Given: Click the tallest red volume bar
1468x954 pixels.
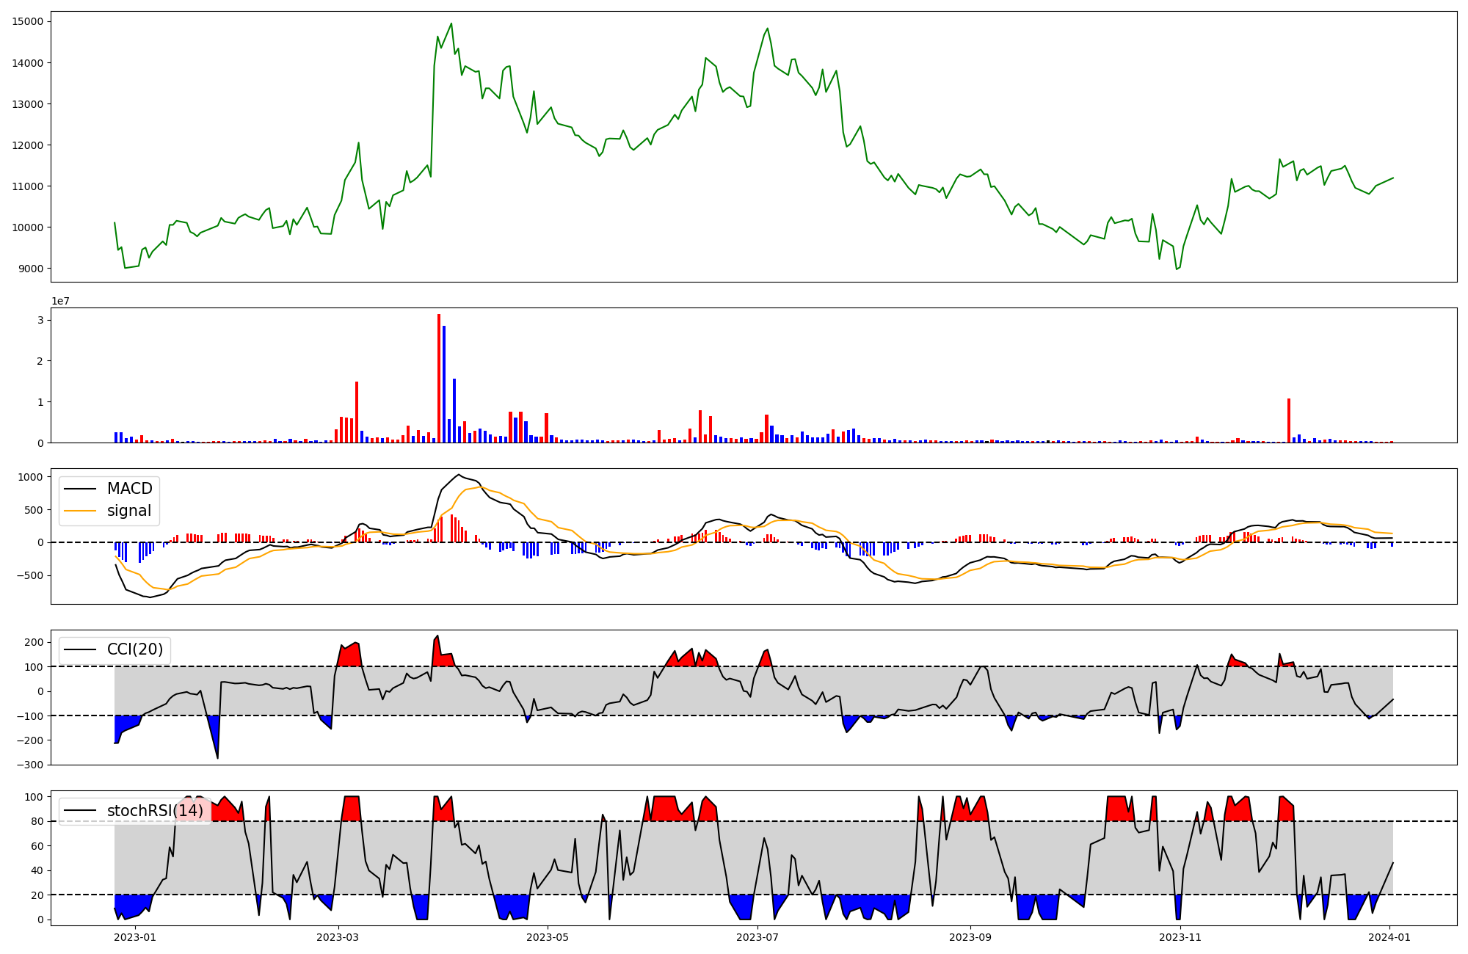Looking at the screenshot, I should point(439,378).
